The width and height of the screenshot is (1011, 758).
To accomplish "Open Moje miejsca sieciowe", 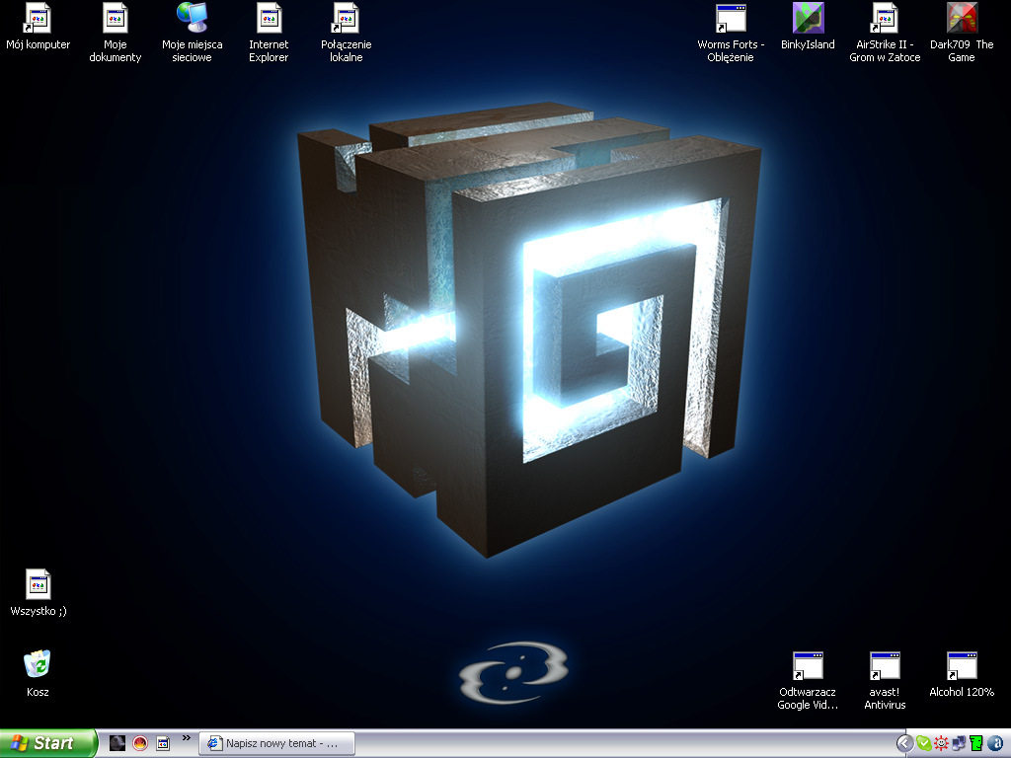I will (x=192, y=25).
